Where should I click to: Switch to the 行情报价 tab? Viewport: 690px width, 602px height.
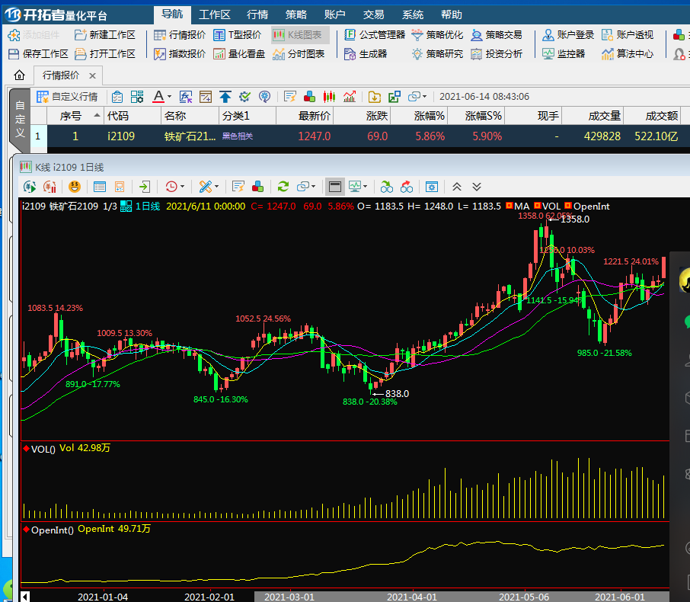(x=61, y=75)
